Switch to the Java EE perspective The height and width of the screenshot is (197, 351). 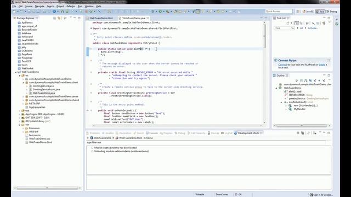(308, 11)
